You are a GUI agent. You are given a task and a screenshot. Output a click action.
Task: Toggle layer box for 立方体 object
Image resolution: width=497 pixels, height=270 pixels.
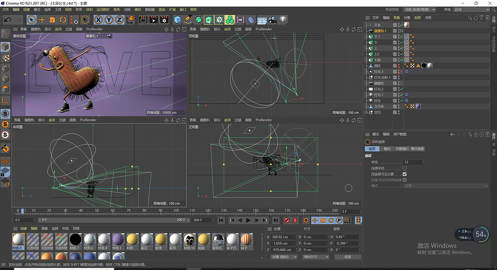click(395, 106)
